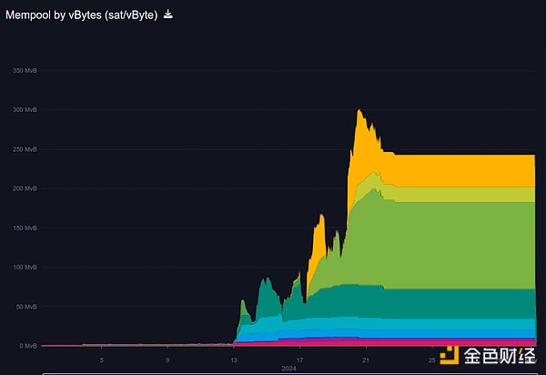Click date 13 on the x-axis

pos(233,360)
